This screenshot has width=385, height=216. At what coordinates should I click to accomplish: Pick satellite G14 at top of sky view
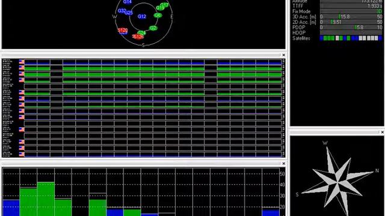point(128,2)
